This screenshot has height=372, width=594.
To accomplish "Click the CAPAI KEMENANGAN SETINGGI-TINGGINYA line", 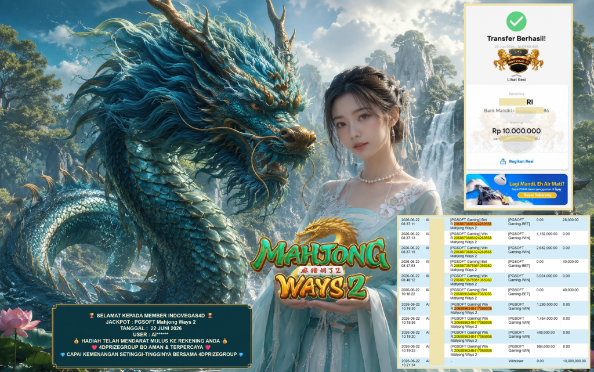I will pos(151,354).
